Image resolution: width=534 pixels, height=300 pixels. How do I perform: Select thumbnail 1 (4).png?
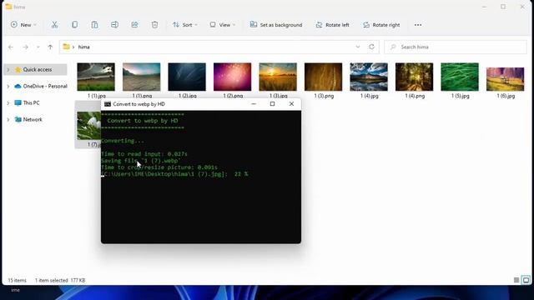414,77
